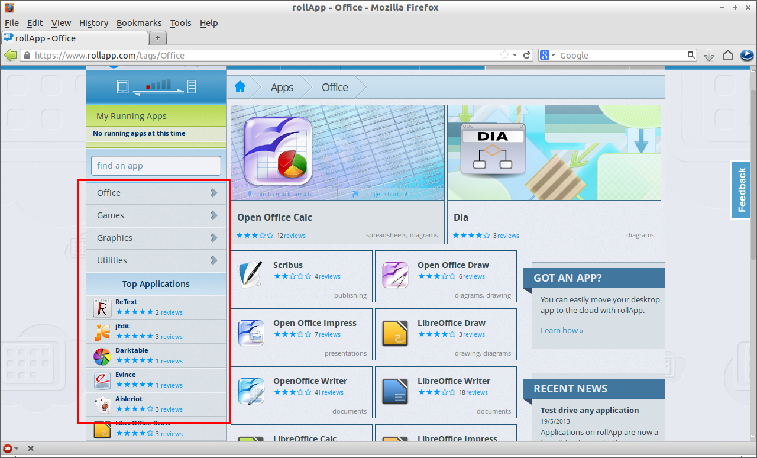The height and width of the screenshot is (458, 757).
Task: Click the Firefox home button
Action: [728, 55]
